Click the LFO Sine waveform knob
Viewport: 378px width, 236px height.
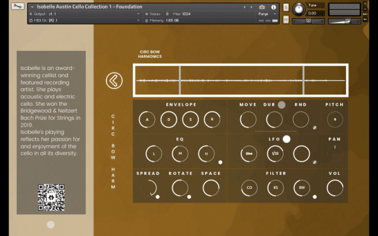click(x=249, y=154)
